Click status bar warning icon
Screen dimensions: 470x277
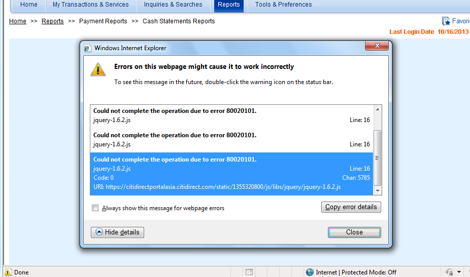click(x=8, y=272)
